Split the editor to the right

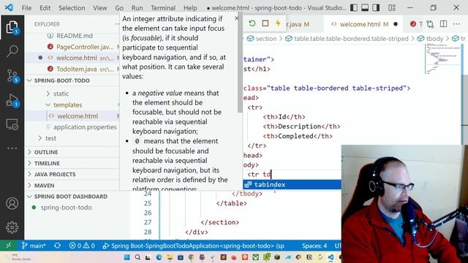pyautogui.click(x=443, y=24)
